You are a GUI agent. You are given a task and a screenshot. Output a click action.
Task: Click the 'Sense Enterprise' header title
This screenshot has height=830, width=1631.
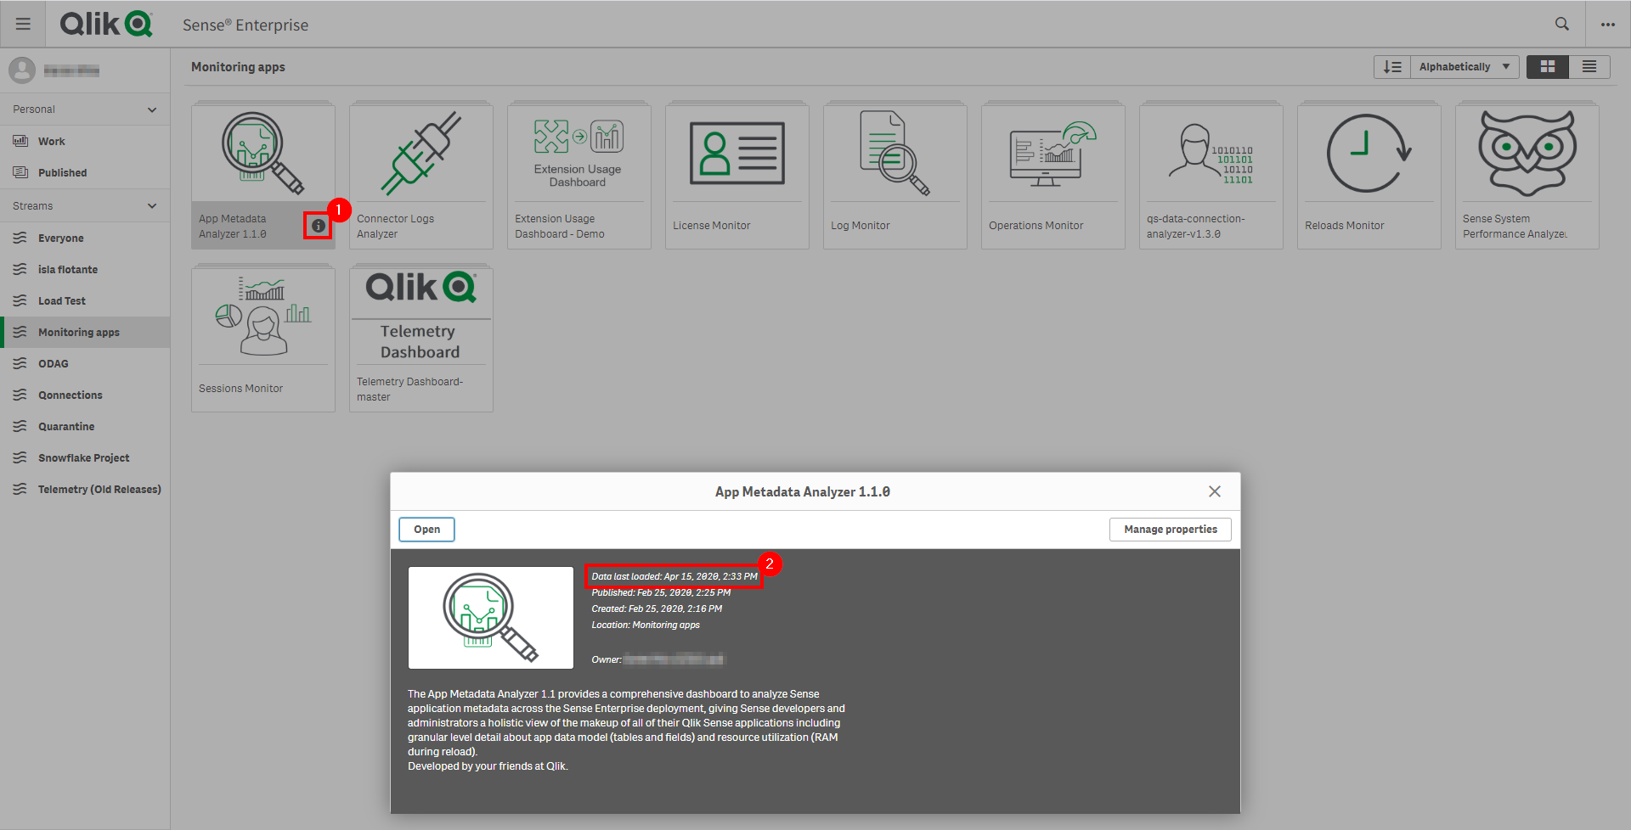coord(245,25)
